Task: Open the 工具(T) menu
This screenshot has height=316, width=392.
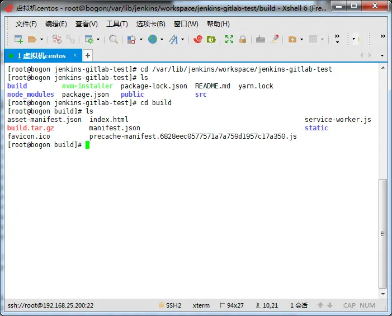Action: [x=117, y=24]
